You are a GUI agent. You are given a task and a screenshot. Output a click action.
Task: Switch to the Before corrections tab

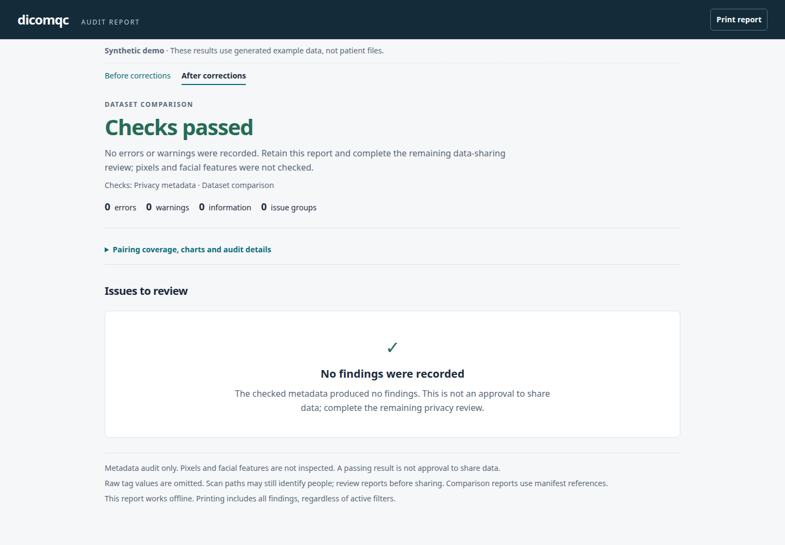pyautogui.click(x=137, y=76)
